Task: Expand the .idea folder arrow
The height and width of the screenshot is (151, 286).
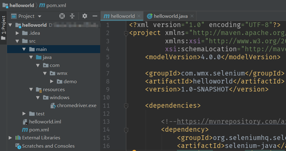Action: pos(17,33)
